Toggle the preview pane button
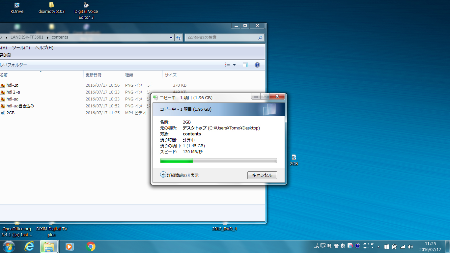450x253 pixels. [x=245, y=65]
